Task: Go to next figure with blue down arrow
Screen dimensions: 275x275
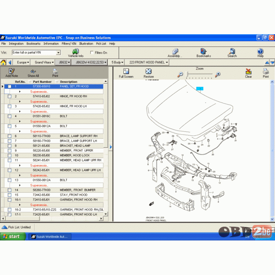Action: click(273, 63)
